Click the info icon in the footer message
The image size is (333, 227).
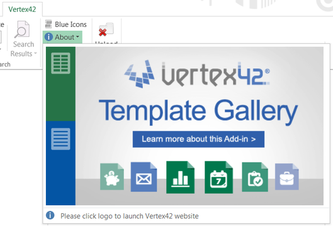[x=50, y=215]
